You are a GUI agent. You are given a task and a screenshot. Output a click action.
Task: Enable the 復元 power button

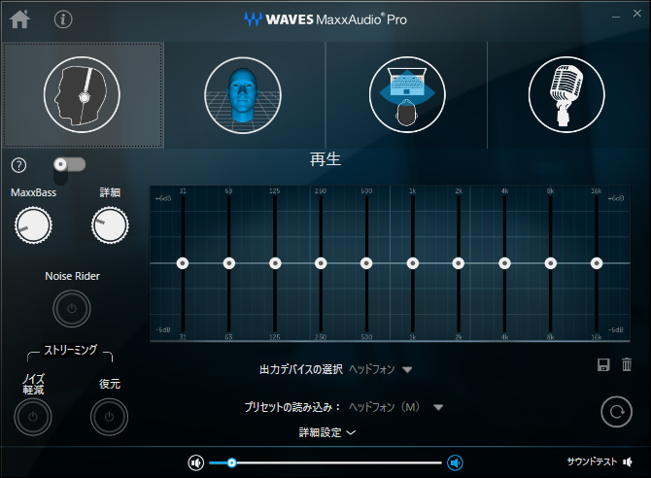coord(109,417)
